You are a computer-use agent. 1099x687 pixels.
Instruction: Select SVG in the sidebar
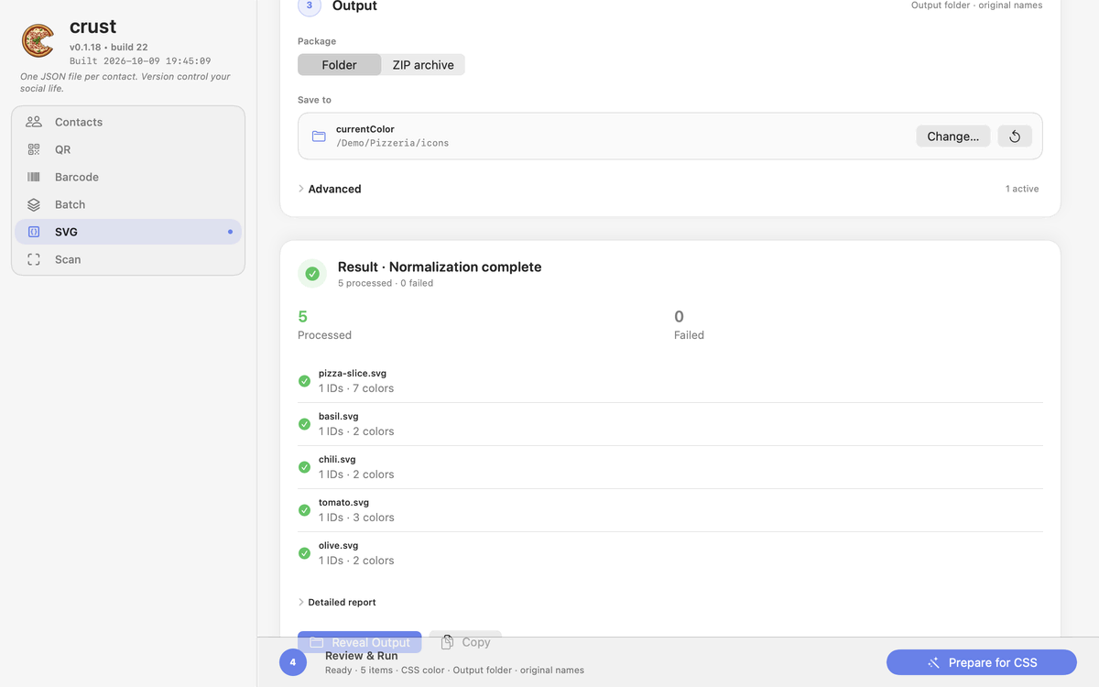coord(128,232)
